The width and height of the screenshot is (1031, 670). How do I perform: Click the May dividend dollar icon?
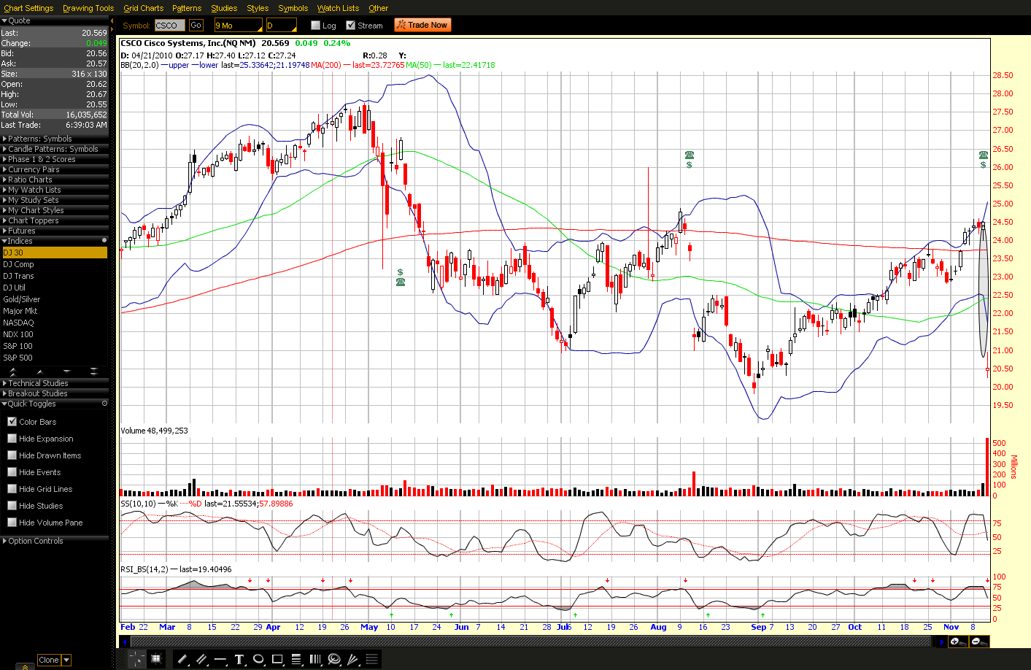pos(400,272)
